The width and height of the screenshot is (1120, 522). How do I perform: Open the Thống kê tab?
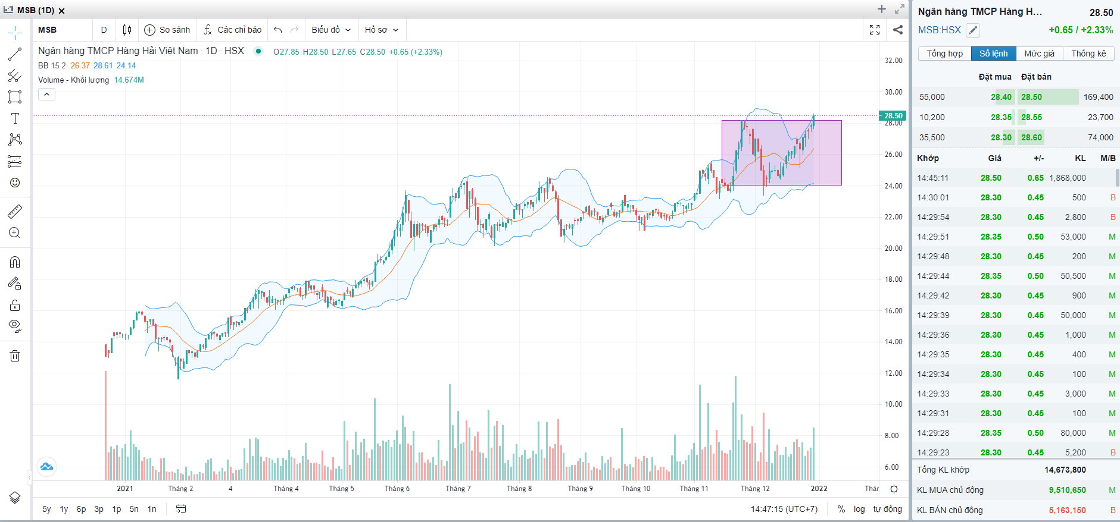[1088, 54]
